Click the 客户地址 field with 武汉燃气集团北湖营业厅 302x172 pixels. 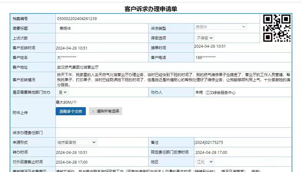click(x=172, y=67)
